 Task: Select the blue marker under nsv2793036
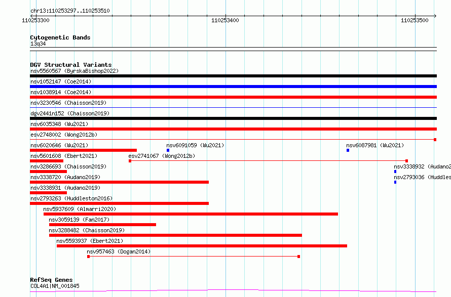pos(395,182)
